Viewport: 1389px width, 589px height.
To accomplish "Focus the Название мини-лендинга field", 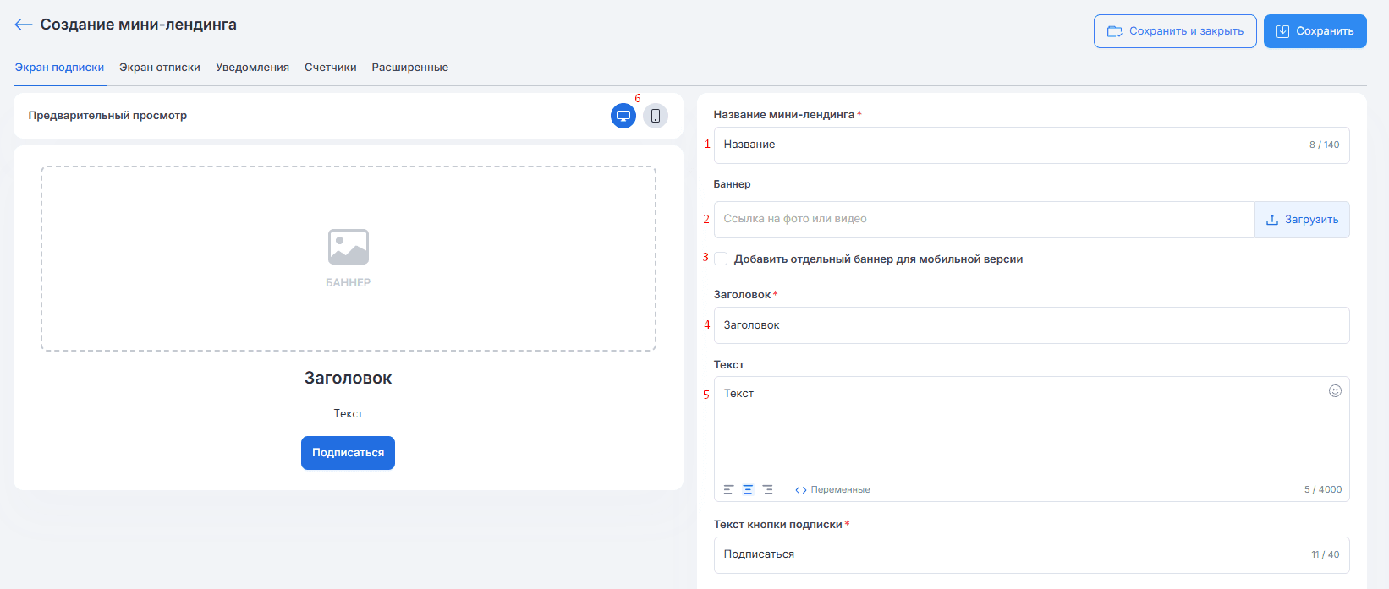I will click(x=1031, y=145).
